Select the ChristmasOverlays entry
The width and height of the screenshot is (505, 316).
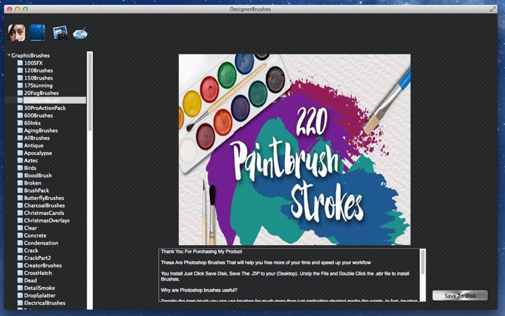coord(47,220)
